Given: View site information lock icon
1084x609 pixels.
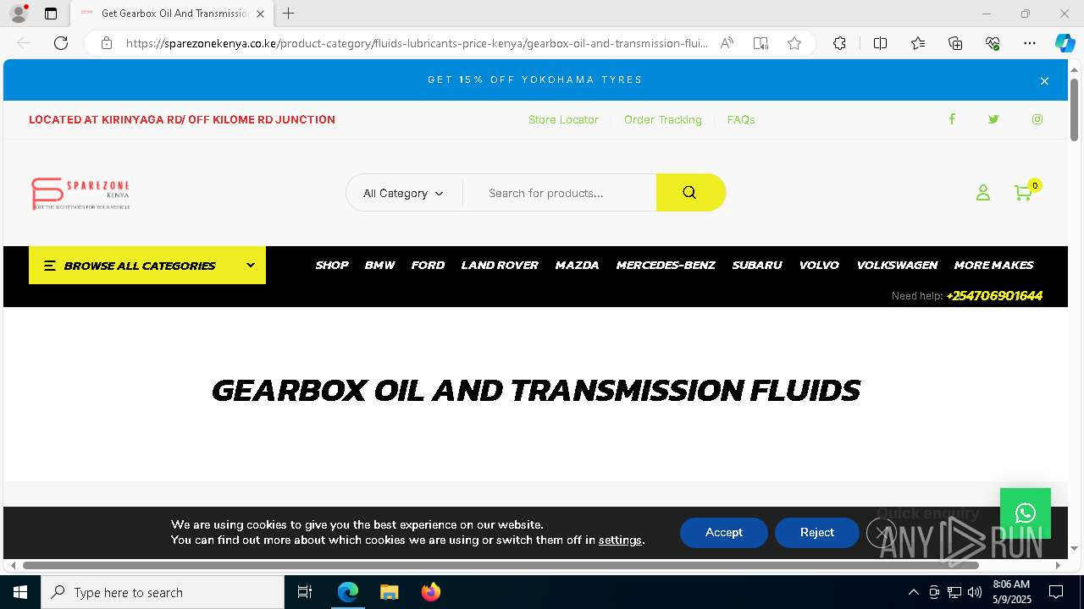Looking at the screenshot, I should coord(107,43).
